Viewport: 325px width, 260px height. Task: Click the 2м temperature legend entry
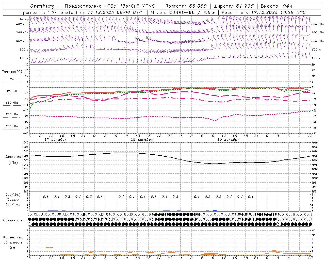coord(12,79)
